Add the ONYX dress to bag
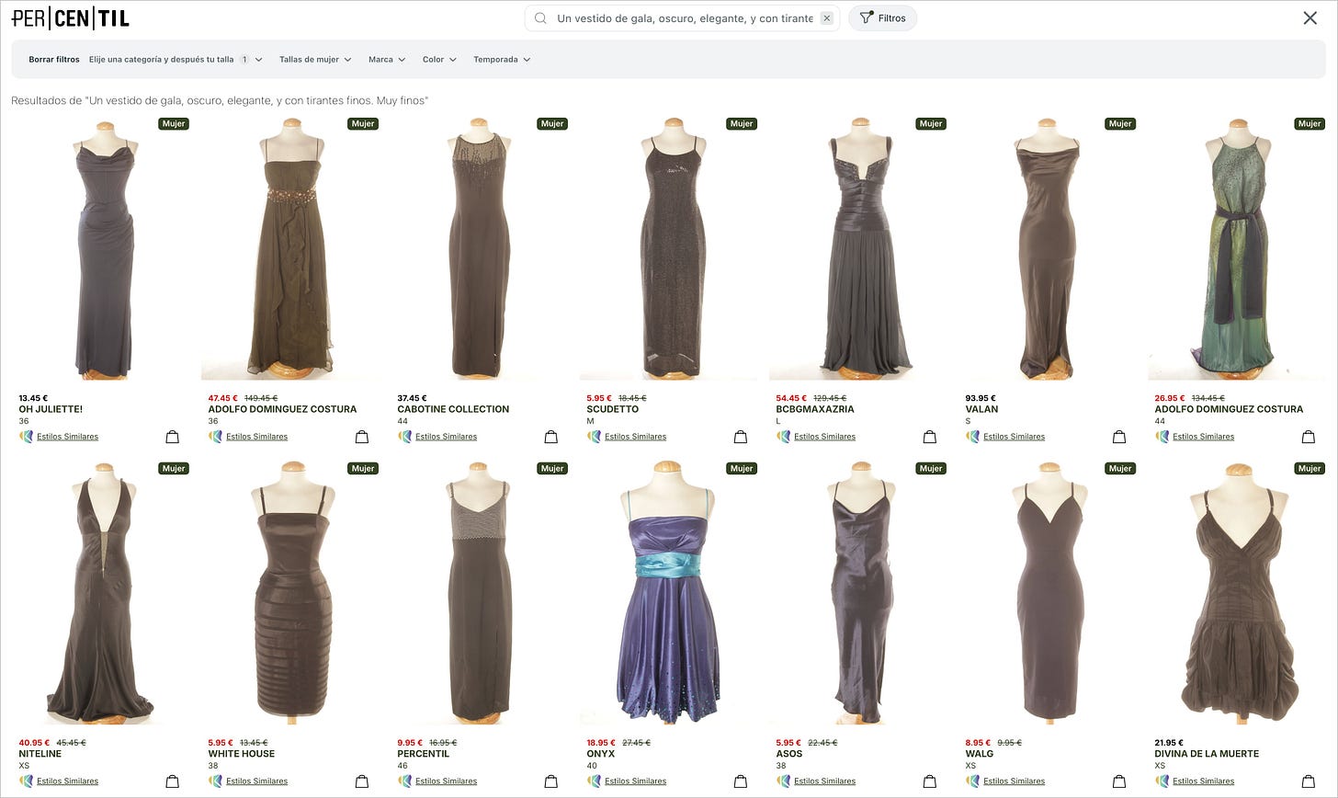 coord(741,781)
